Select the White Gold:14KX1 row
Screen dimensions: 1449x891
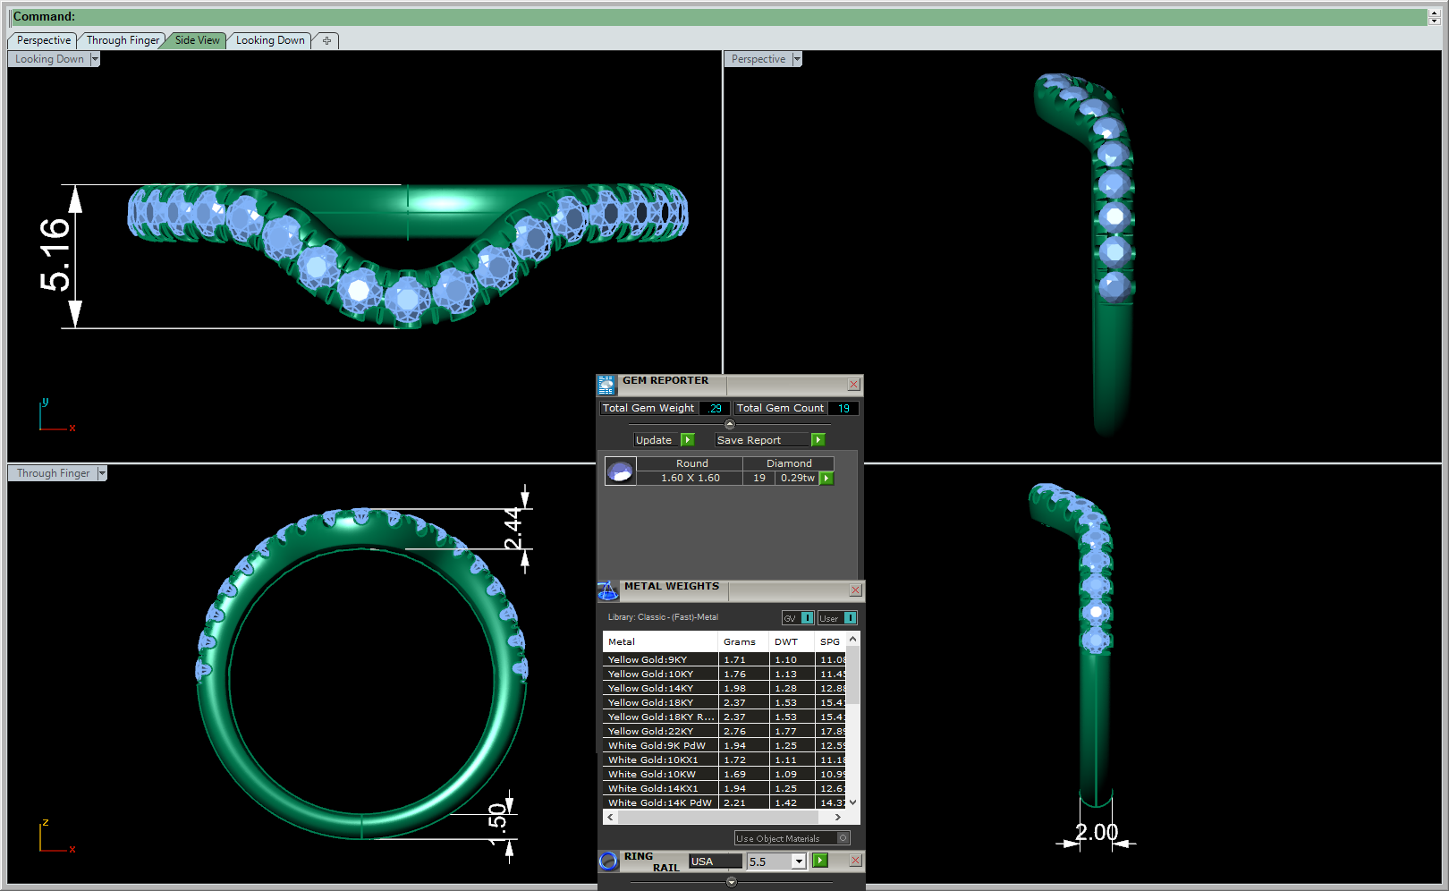[724, 788]
